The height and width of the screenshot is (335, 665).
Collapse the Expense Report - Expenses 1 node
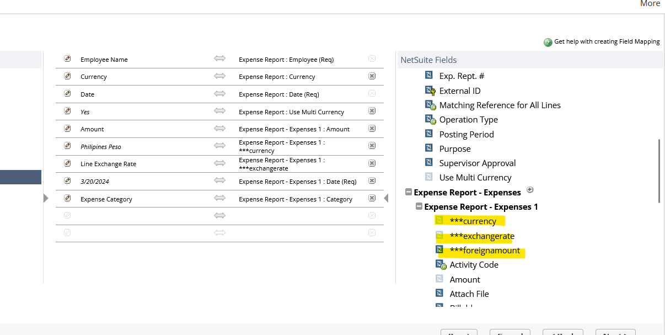point(419,207)
